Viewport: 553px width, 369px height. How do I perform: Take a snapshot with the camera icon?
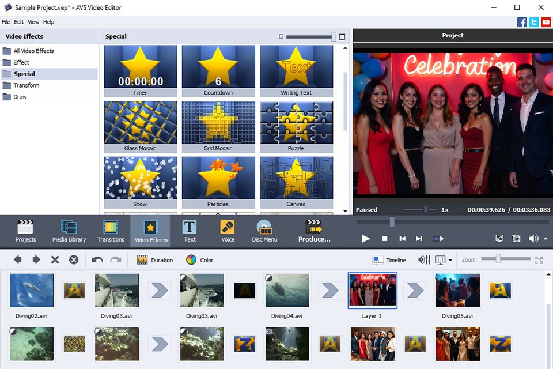click(516, 239)
